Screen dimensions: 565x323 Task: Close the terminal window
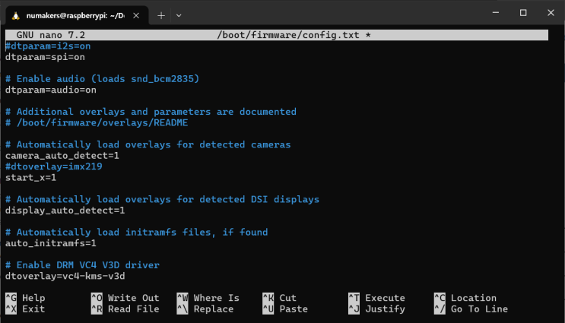click(x=551, y=13)
